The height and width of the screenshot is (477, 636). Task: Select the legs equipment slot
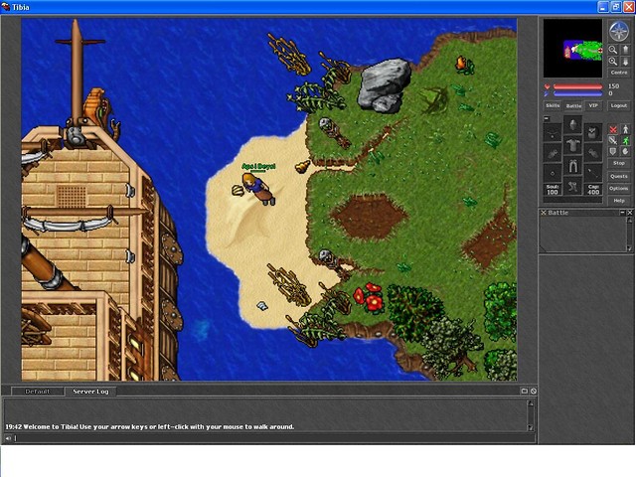(572, 166)
